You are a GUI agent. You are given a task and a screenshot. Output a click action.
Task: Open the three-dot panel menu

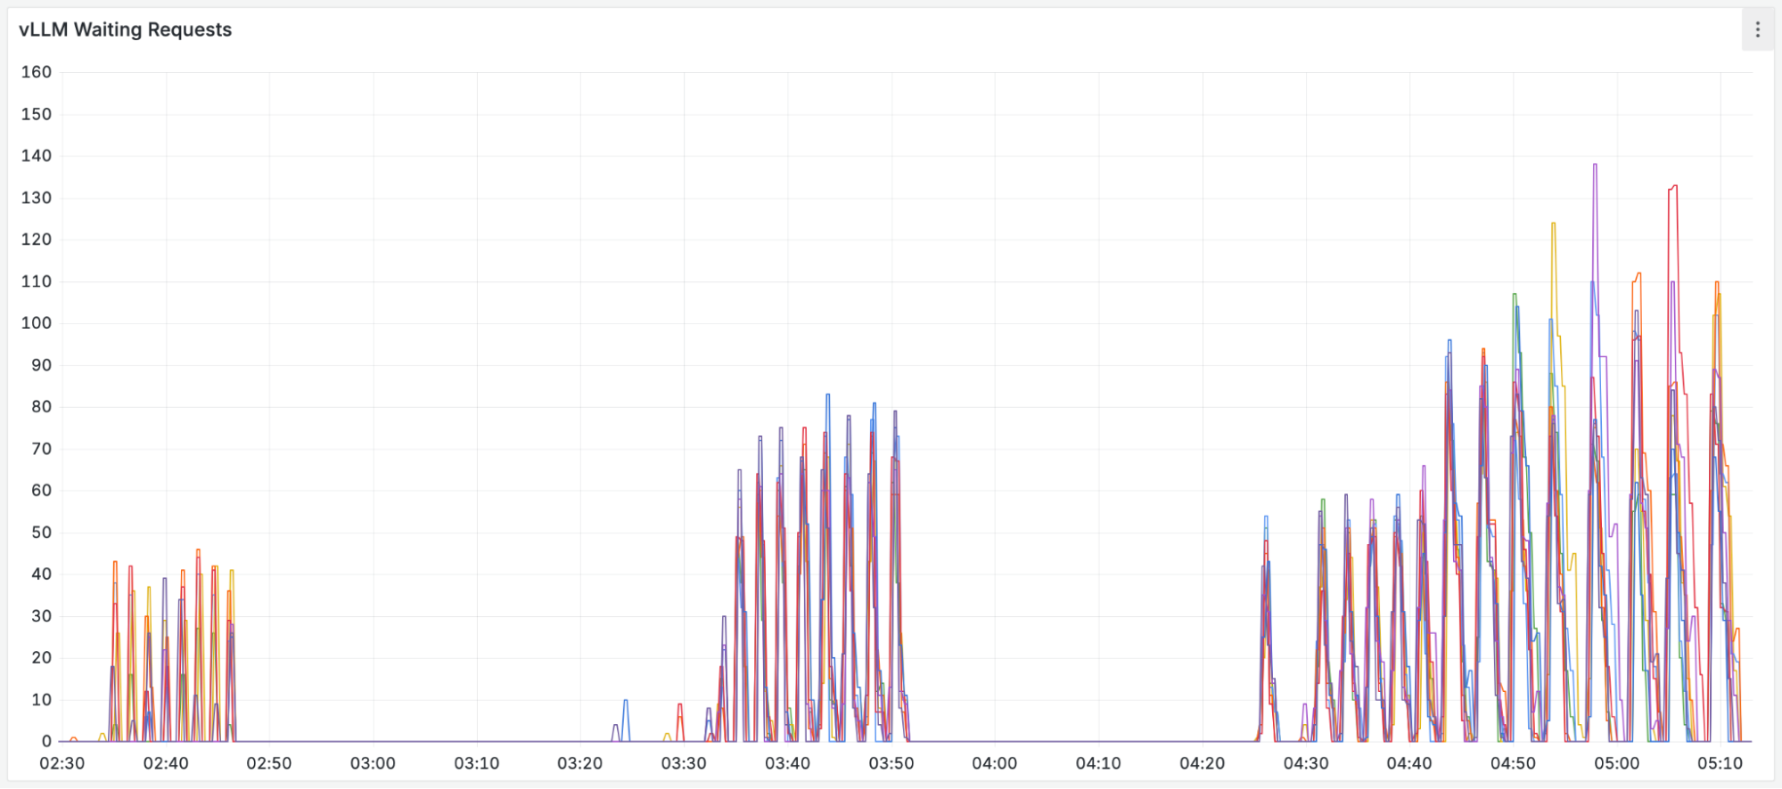[x=1757, y=30]
